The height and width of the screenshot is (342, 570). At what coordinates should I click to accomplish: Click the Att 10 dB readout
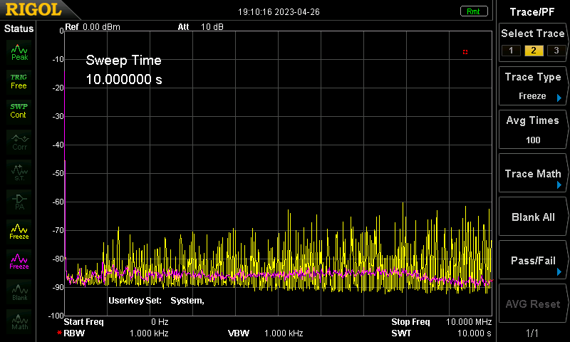[200, 27]
